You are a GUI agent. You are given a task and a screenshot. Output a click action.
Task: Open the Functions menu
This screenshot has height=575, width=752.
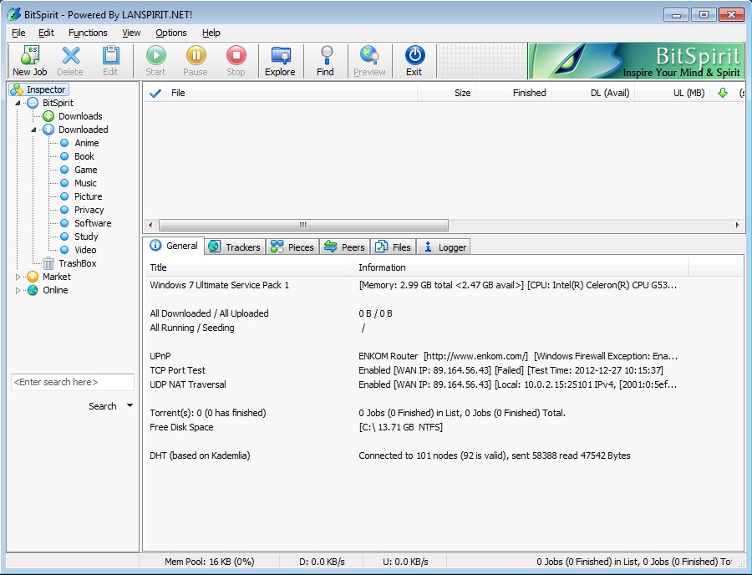[88, 33]
